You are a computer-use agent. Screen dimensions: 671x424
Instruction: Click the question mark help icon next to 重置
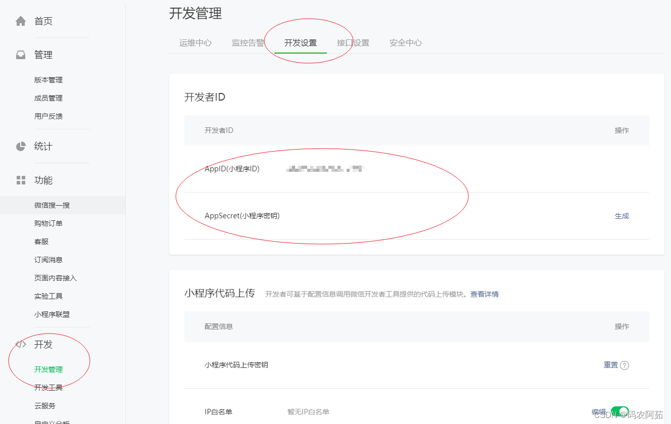click(625, 365)
